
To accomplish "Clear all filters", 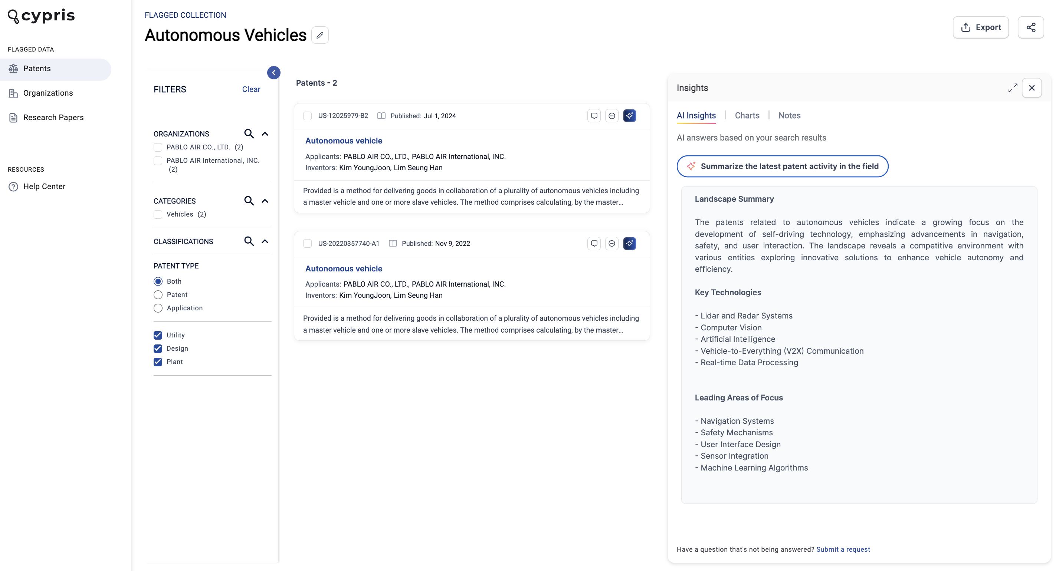I will (x=251, y=90).
